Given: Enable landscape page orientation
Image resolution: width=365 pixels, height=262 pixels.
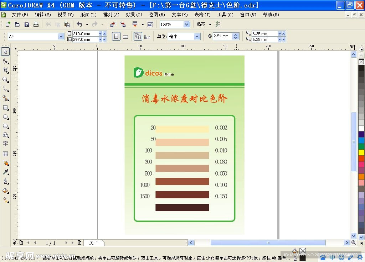Looking at the screenshot, I should [x=125, y=36].
